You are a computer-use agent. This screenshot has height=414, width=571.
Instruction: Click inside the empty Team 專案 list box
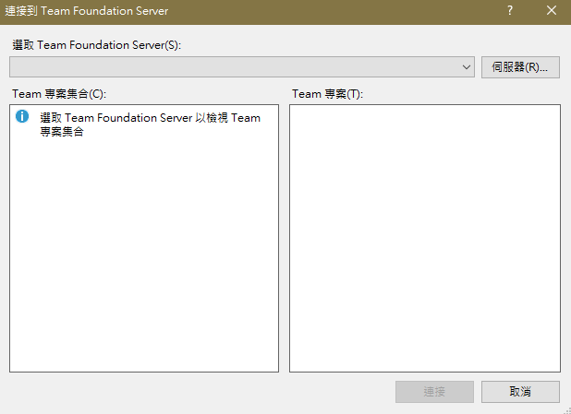click(x=424, y=231)
